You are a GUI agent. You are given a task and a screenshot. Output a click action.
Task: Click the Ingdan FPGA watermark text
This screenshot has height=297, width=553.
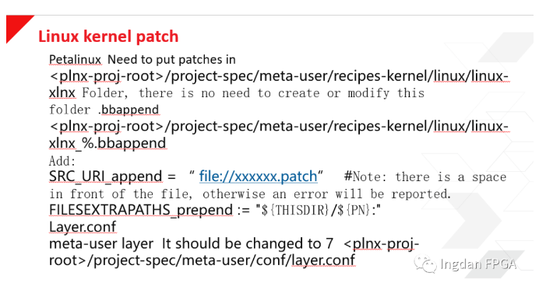[x=478, y=264]
